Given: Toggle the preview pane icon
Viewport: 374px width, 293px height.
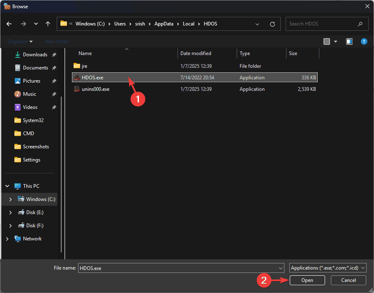Looking at the screenshot, I should [349, 42].
